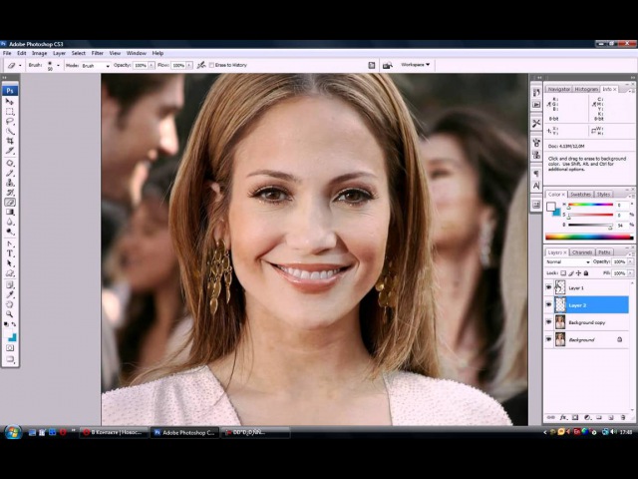Click the toolbox foreground color swatch

(8, 333)
